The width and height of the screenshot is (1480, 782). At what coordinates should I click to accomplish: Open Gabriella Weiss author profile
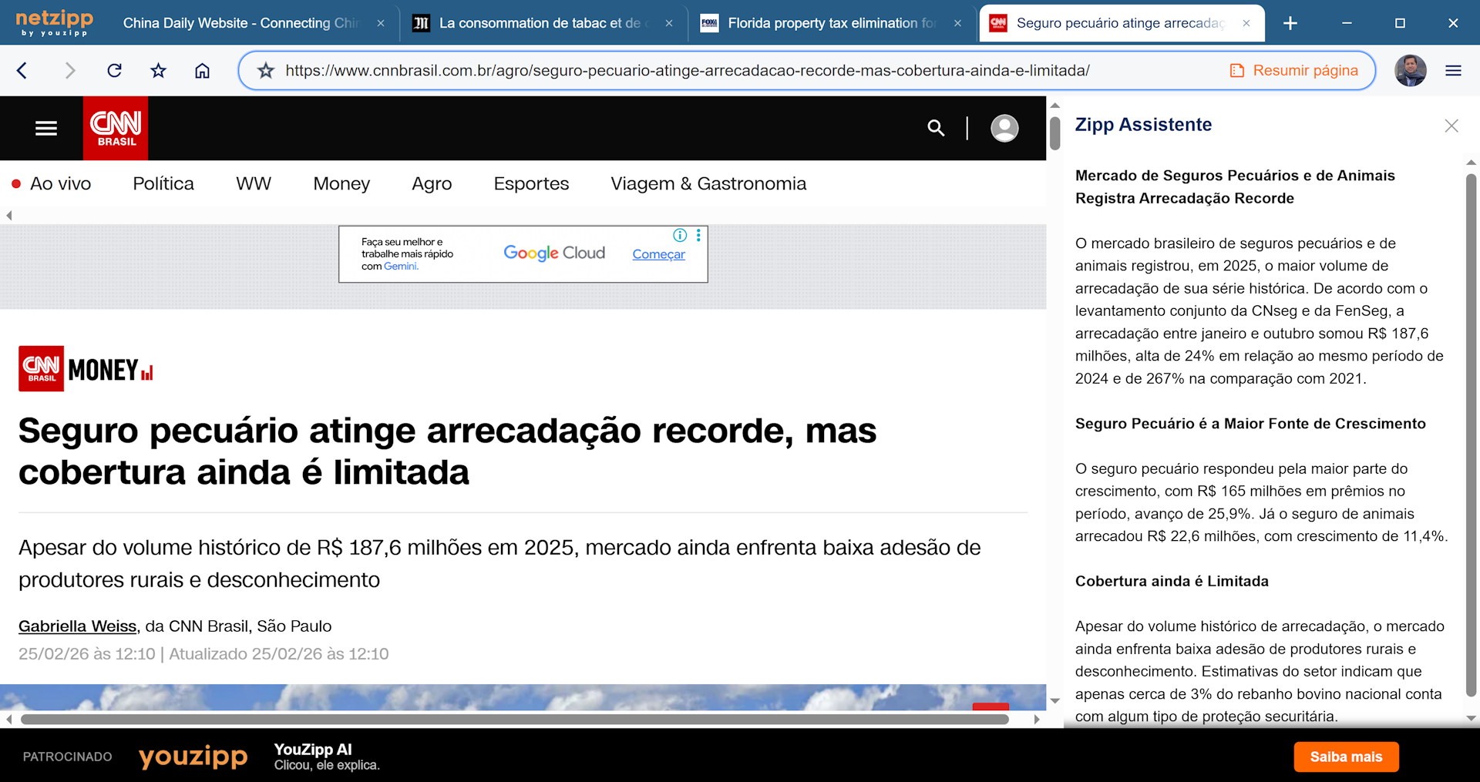[x=76, y=626]
